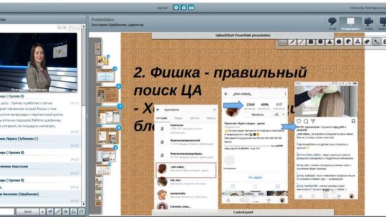Click the 14:22 timestamp in chat
Viewport: 386px width, 217px height.
[x=74, y=201]
